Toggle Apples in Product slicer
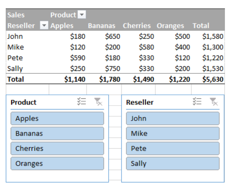The height and width of the screenshot is (185, 226). point(57,118)
